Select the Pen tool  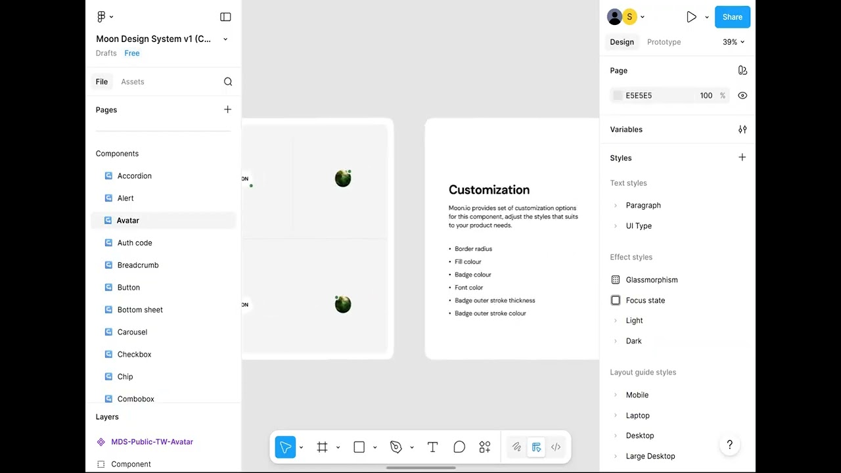tap(396, 447)
